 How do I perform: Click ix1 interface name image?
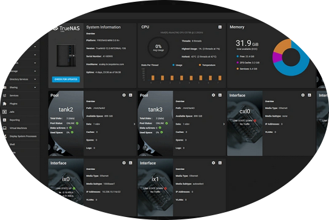pos(155,179)
